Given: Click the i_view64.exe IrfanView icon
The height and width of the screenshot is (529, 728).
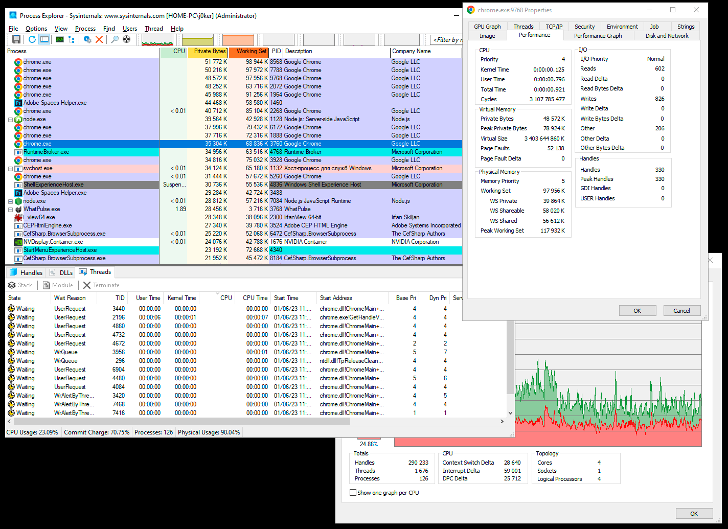Looking at the screenshot, I should (18, 217).
